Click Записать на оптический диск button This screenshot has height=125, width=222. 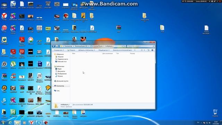122,50
